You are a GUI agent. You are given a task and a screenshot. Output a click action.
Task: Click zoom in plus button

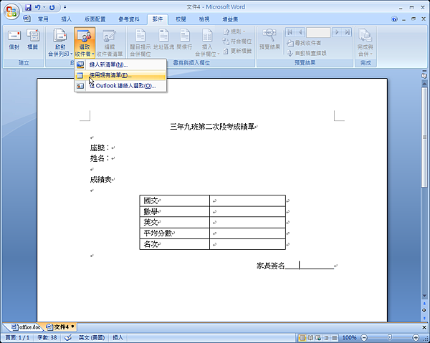tap(416, 337)
